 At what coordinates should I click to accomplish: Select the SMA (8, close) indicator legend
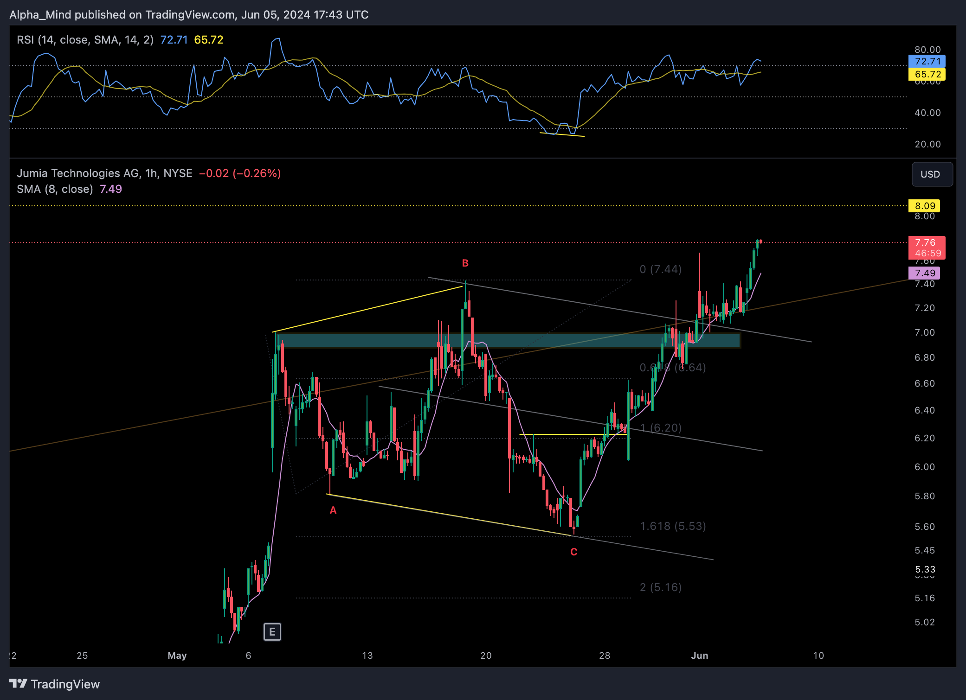click(55, 189)
